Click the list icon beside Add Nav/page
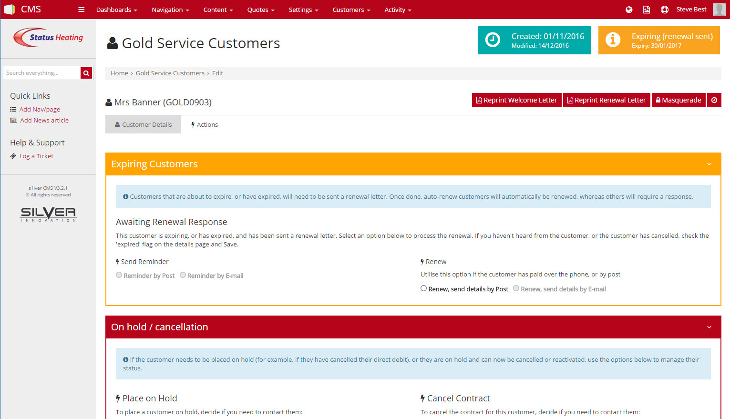The image size is (730, 419). [13, 110]
